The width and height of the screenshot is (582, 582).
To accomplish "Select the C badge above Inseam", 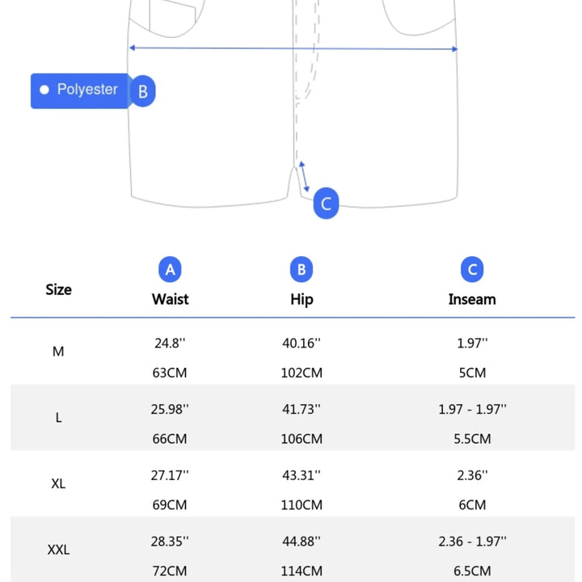I will (472, 270).
